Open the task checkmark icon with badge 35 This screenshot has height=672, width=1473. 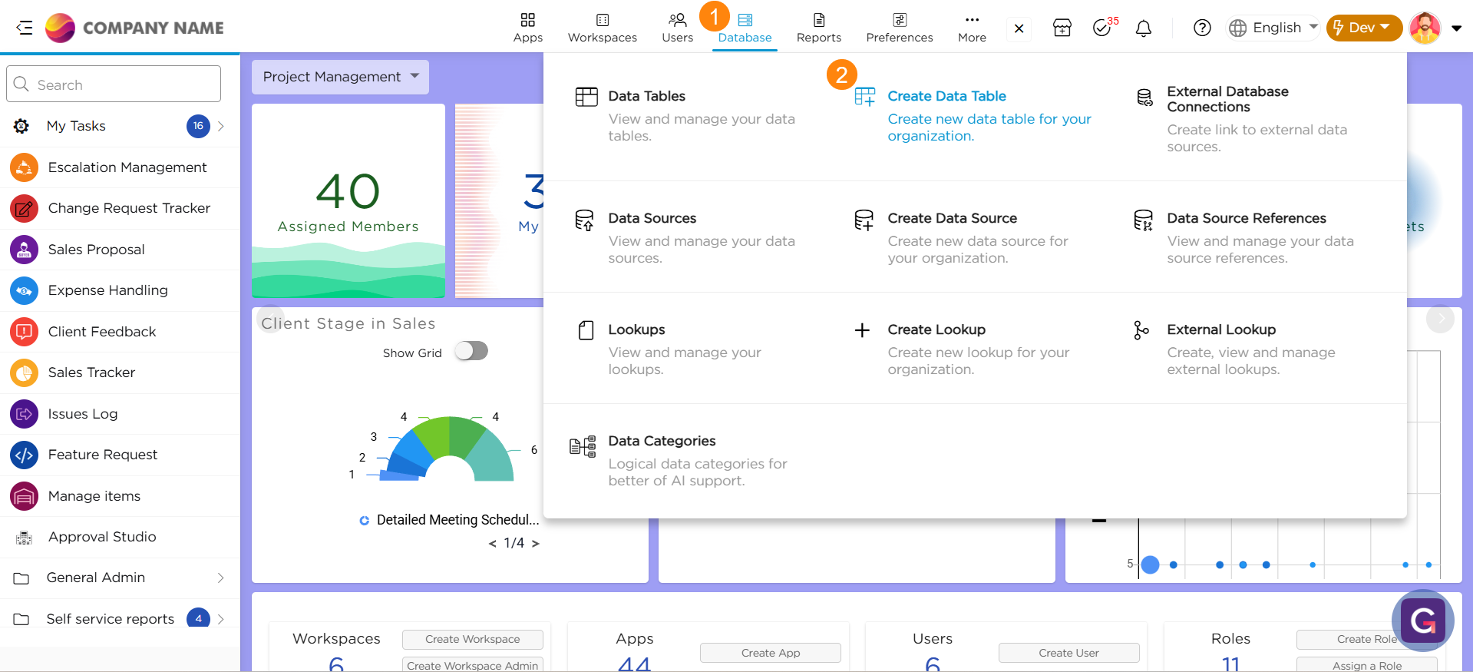pos(1102,28)
